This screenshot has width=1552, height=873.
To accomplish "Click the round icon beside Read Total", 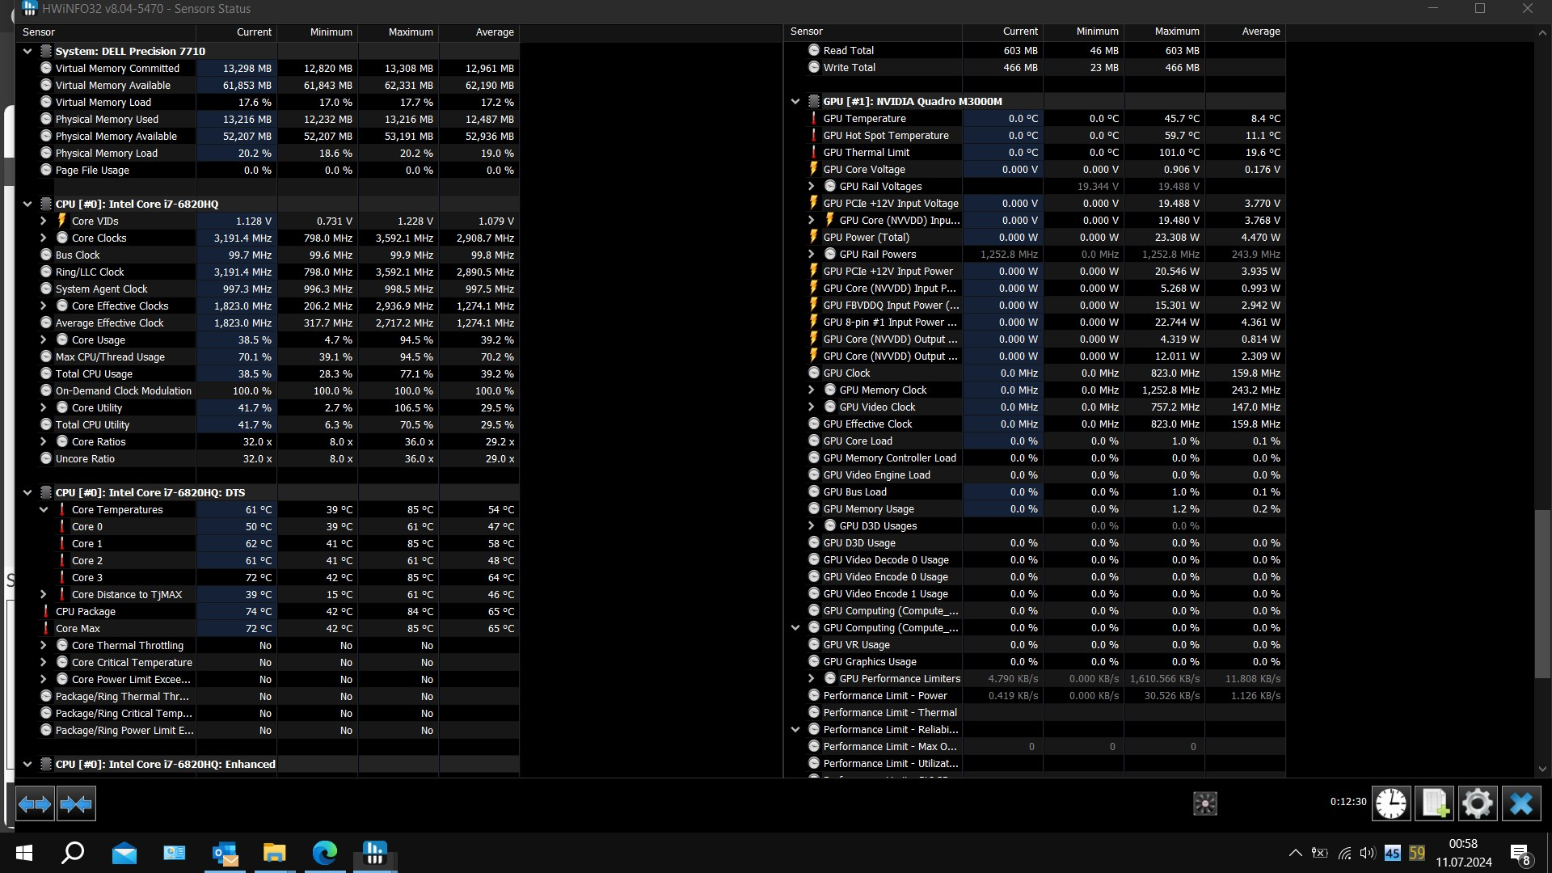I will tap(814, 50).
